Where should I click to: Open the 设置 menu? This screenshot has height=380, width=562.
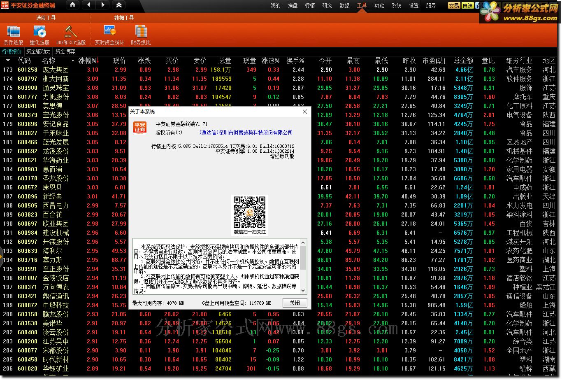tap(414, 5)
